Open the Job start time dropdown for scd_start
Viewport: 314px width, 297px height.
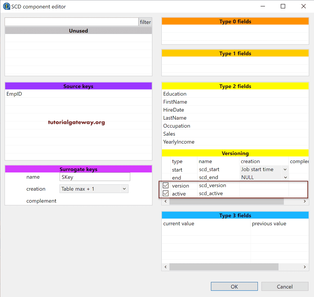[285, 169]
